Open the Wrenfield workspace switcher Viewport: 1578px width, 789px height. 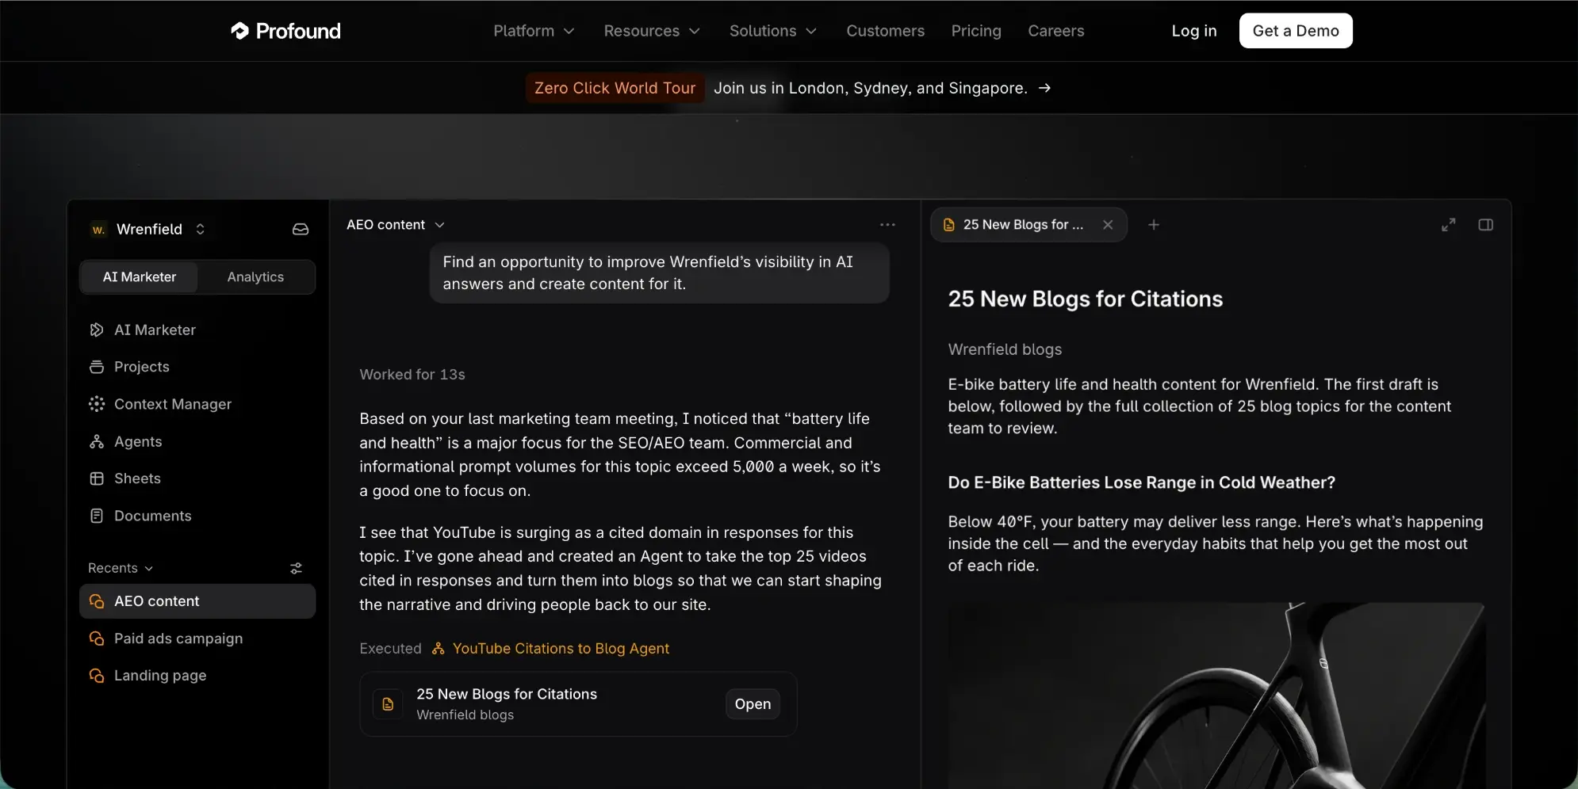click(x=148, y=229)
